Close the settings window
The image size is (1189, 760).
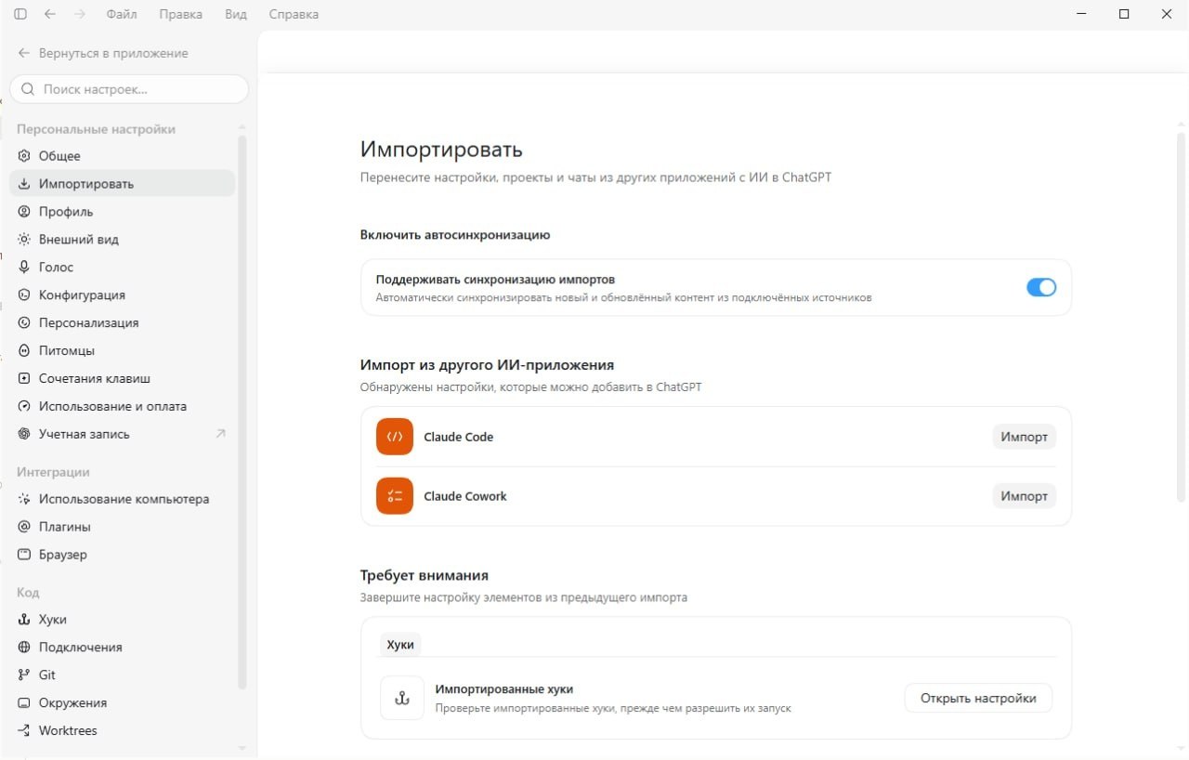coord(1167,14)
